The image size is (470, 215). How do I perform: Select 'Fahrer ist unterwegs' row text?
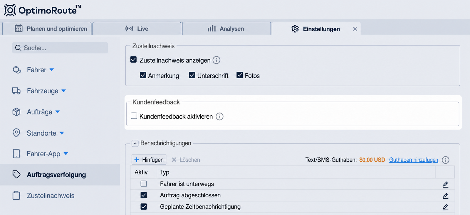click(187, 184)
